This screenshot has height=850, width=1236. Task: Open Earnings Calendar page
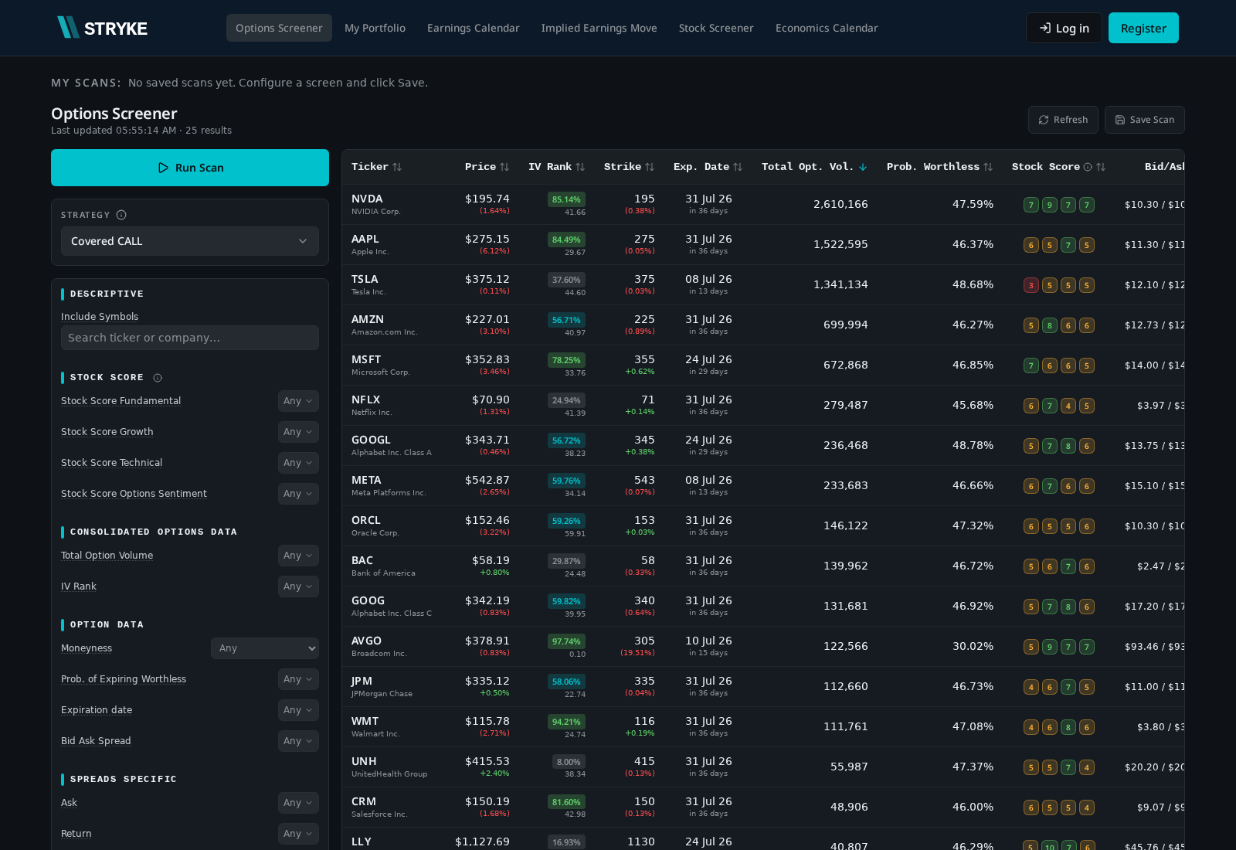coord(474,28)
